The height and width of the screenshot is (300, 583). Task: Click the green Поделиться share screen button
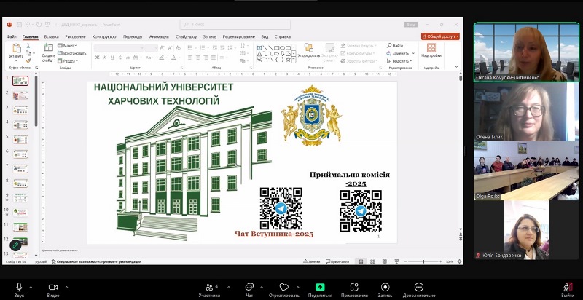[x=319, y=288]
